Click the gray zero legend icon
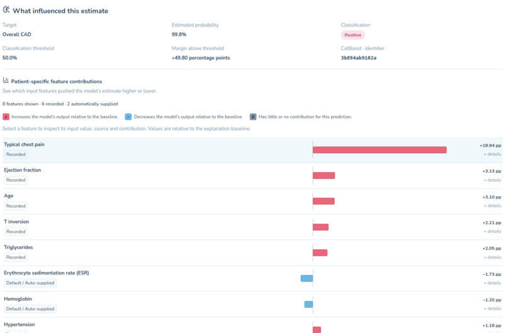The height and width of the screenshot is (333, 507). tap(253, 117)
